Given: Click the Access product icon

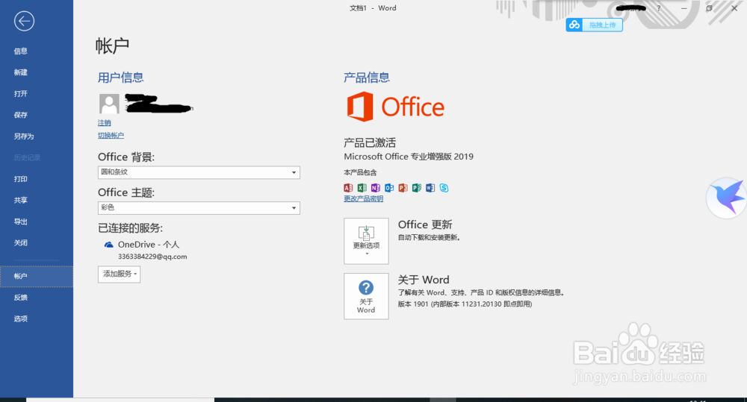Looking at the screenshot, I should pos(348,188).
